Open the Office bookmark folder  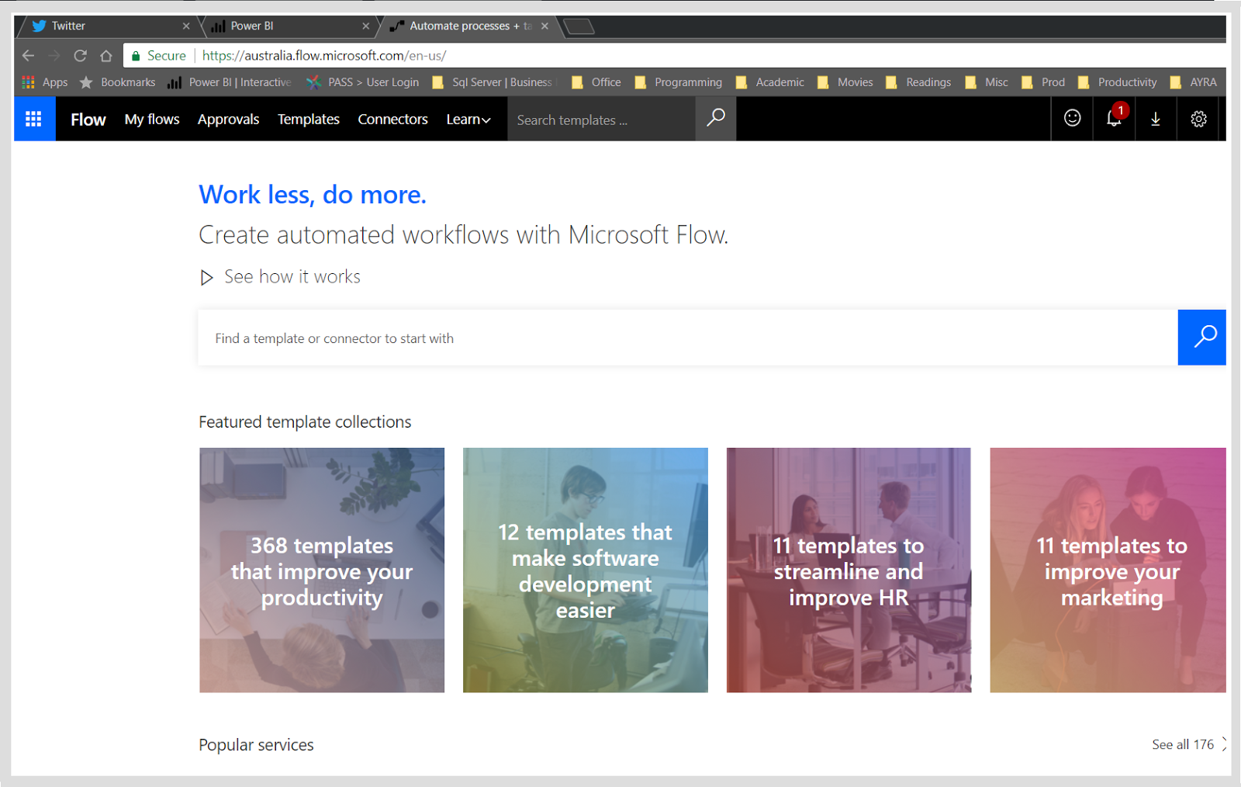point(596,82)
